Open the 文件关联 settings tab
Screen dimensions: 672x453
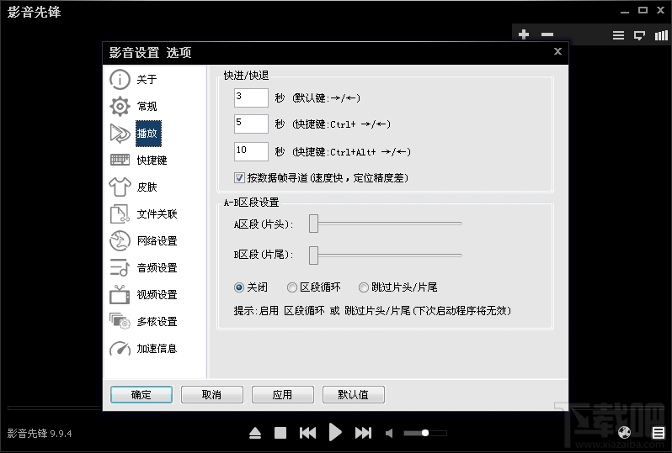tap(157, 213)
